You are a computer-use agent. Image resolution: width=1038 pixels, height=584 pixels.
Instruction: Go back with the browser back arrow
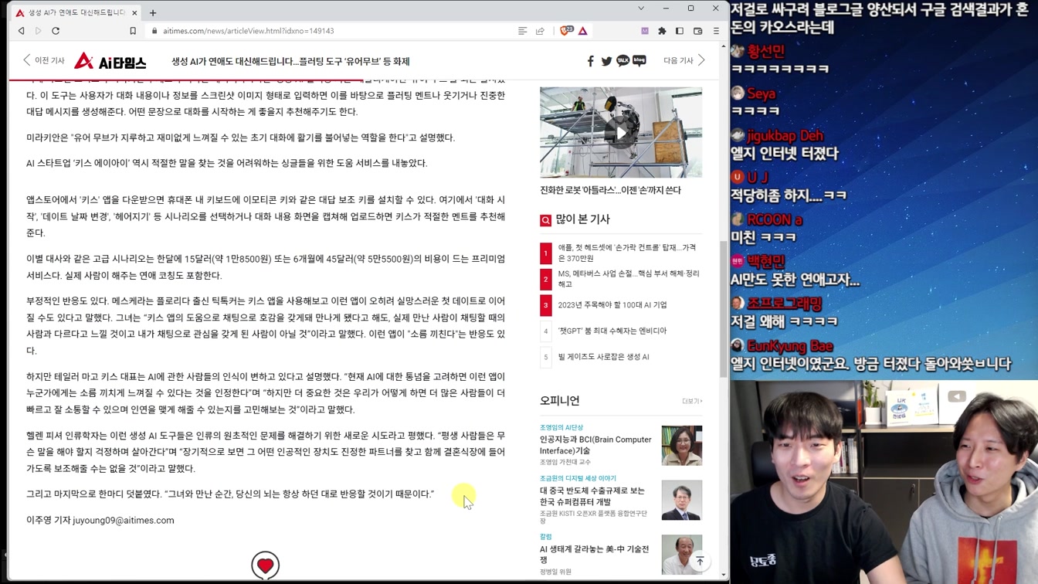(x=21, y=31)
